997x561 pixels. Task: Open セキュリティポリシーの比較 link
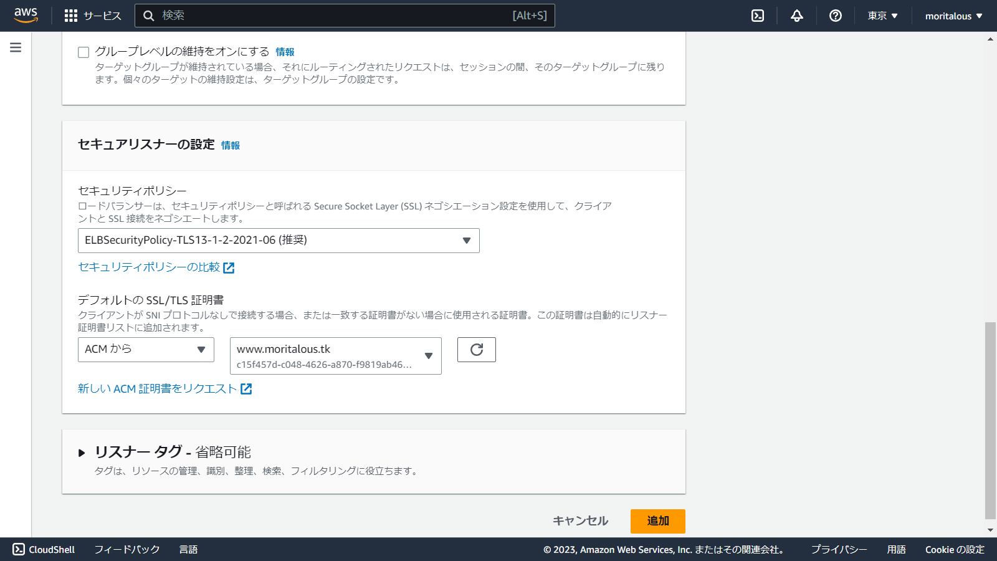[x=148, y=267]
